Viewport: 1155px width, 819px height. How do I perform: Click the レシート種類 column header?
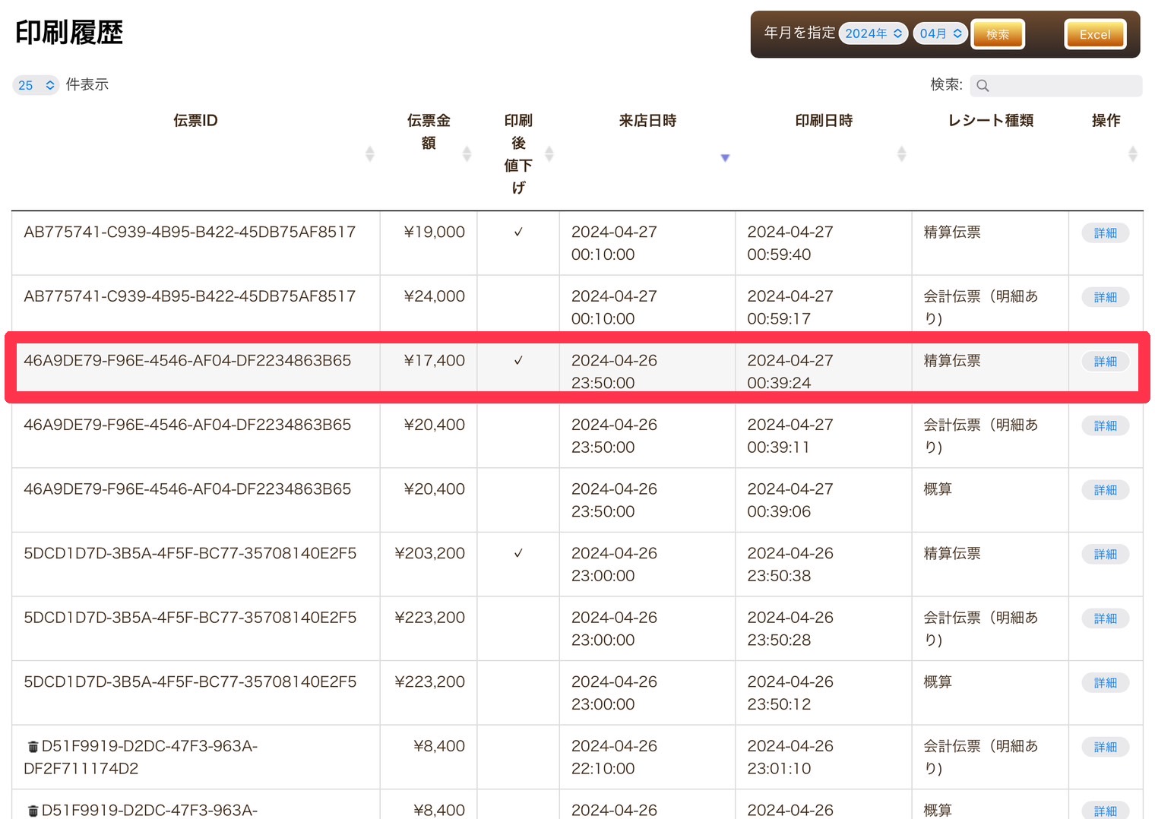click(990, 121)
